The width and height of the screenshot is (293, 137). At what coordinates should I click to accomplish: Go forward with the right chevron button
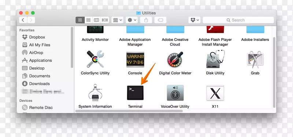coord(31,20)
